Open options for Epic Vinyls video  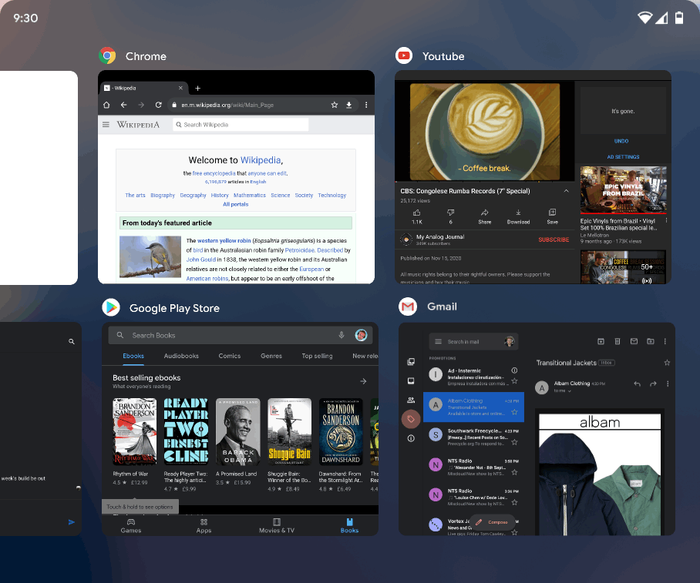point(666,220)
